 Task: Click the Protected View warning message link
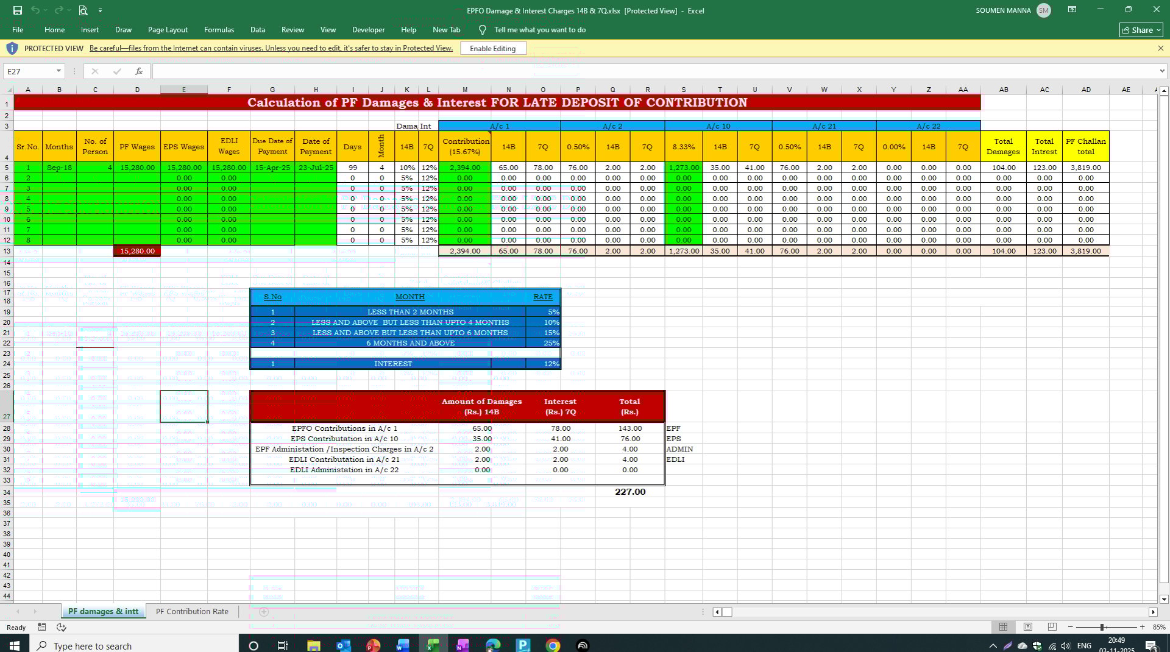[271, 48]
